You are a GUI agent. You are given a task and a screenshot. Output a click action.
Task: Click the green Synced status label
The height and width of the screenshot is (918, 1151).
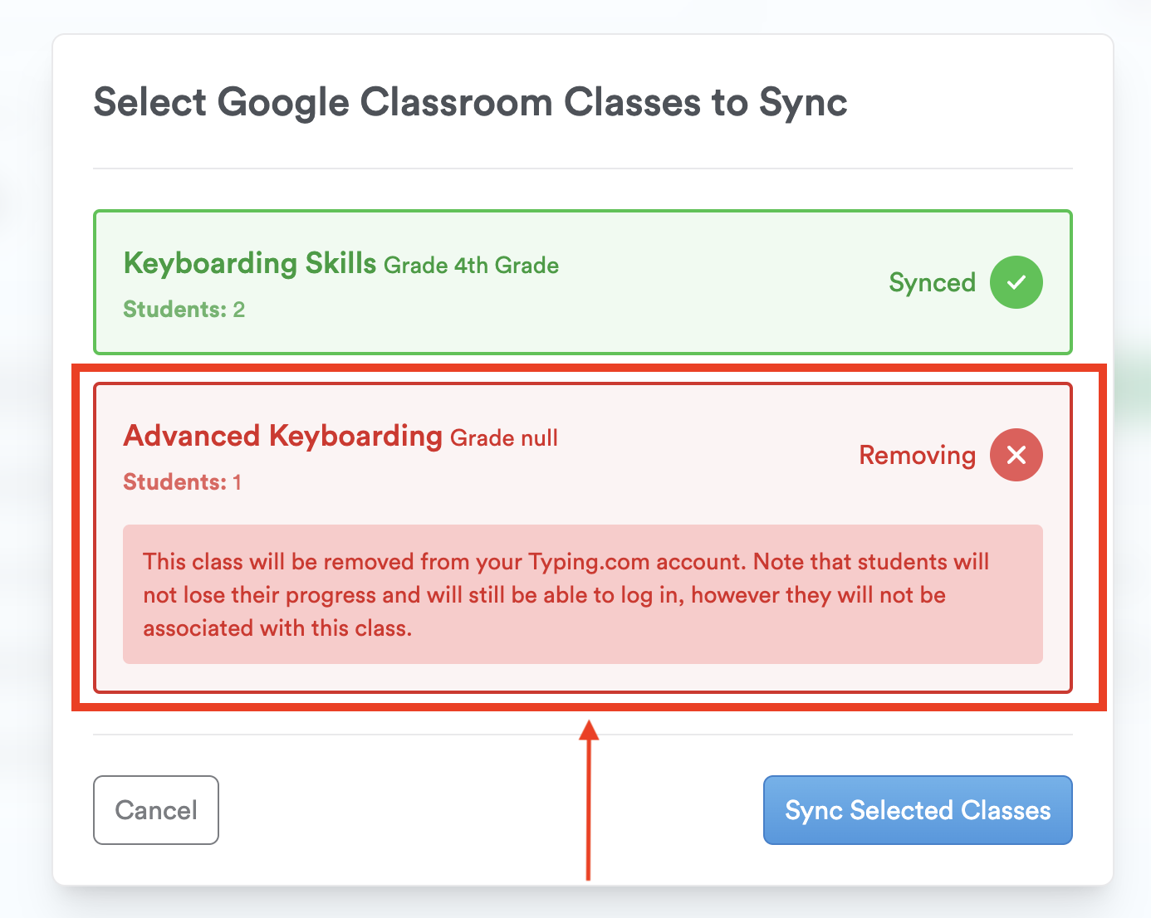(932, 283)
